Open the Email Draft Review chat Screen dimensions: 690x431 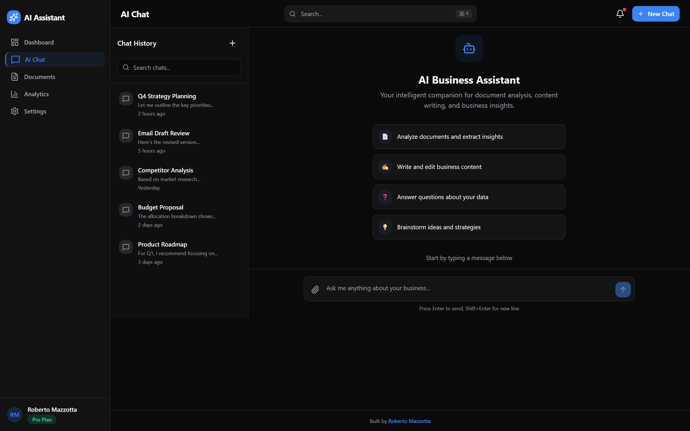(179, 142)
